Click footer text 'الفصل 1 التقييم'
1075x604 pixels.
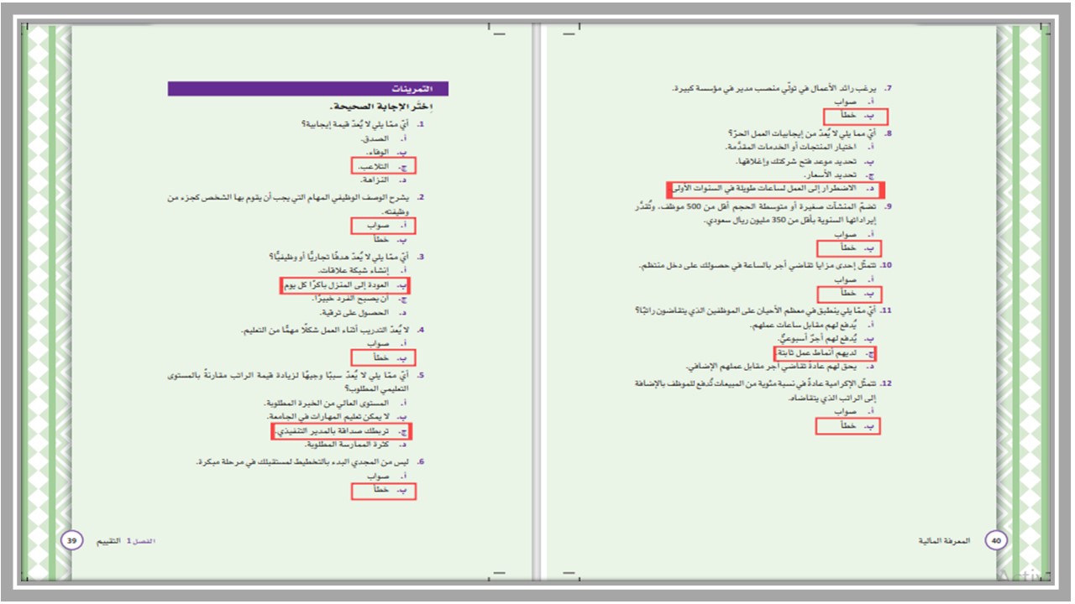[126, 541]
